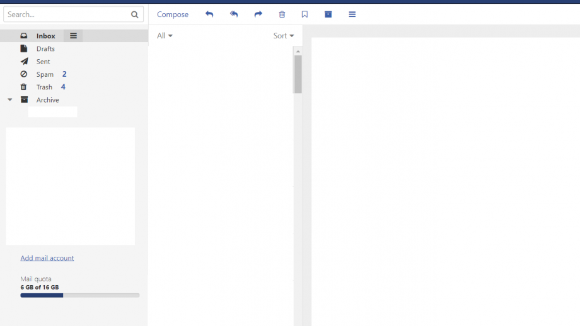Click the Drafts document icon
Viewport: 580px width, 326px height.
24,48
